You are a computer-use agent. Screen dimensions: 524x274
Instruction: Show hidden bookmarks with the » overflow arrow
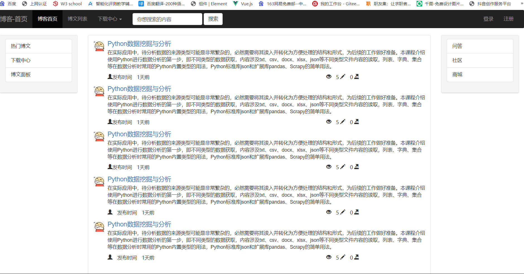click(522, 4)
